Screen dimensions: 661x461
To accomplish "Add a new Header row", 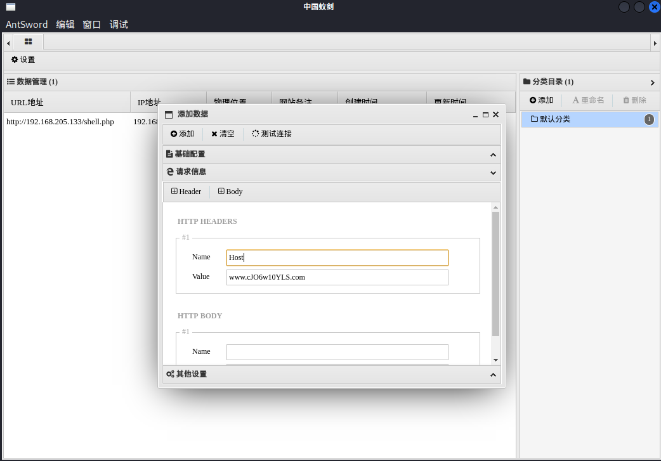I will [186, 192].
